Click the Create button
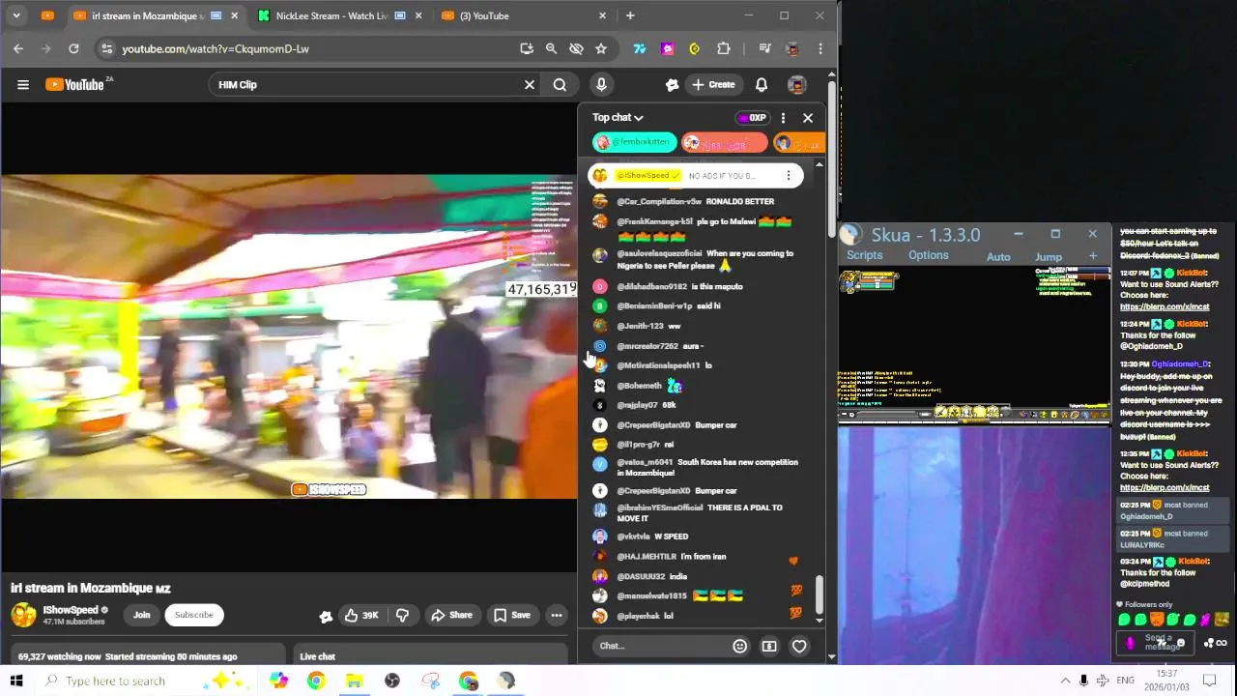The image size is (1237, 696). click(x=713, y=85)
